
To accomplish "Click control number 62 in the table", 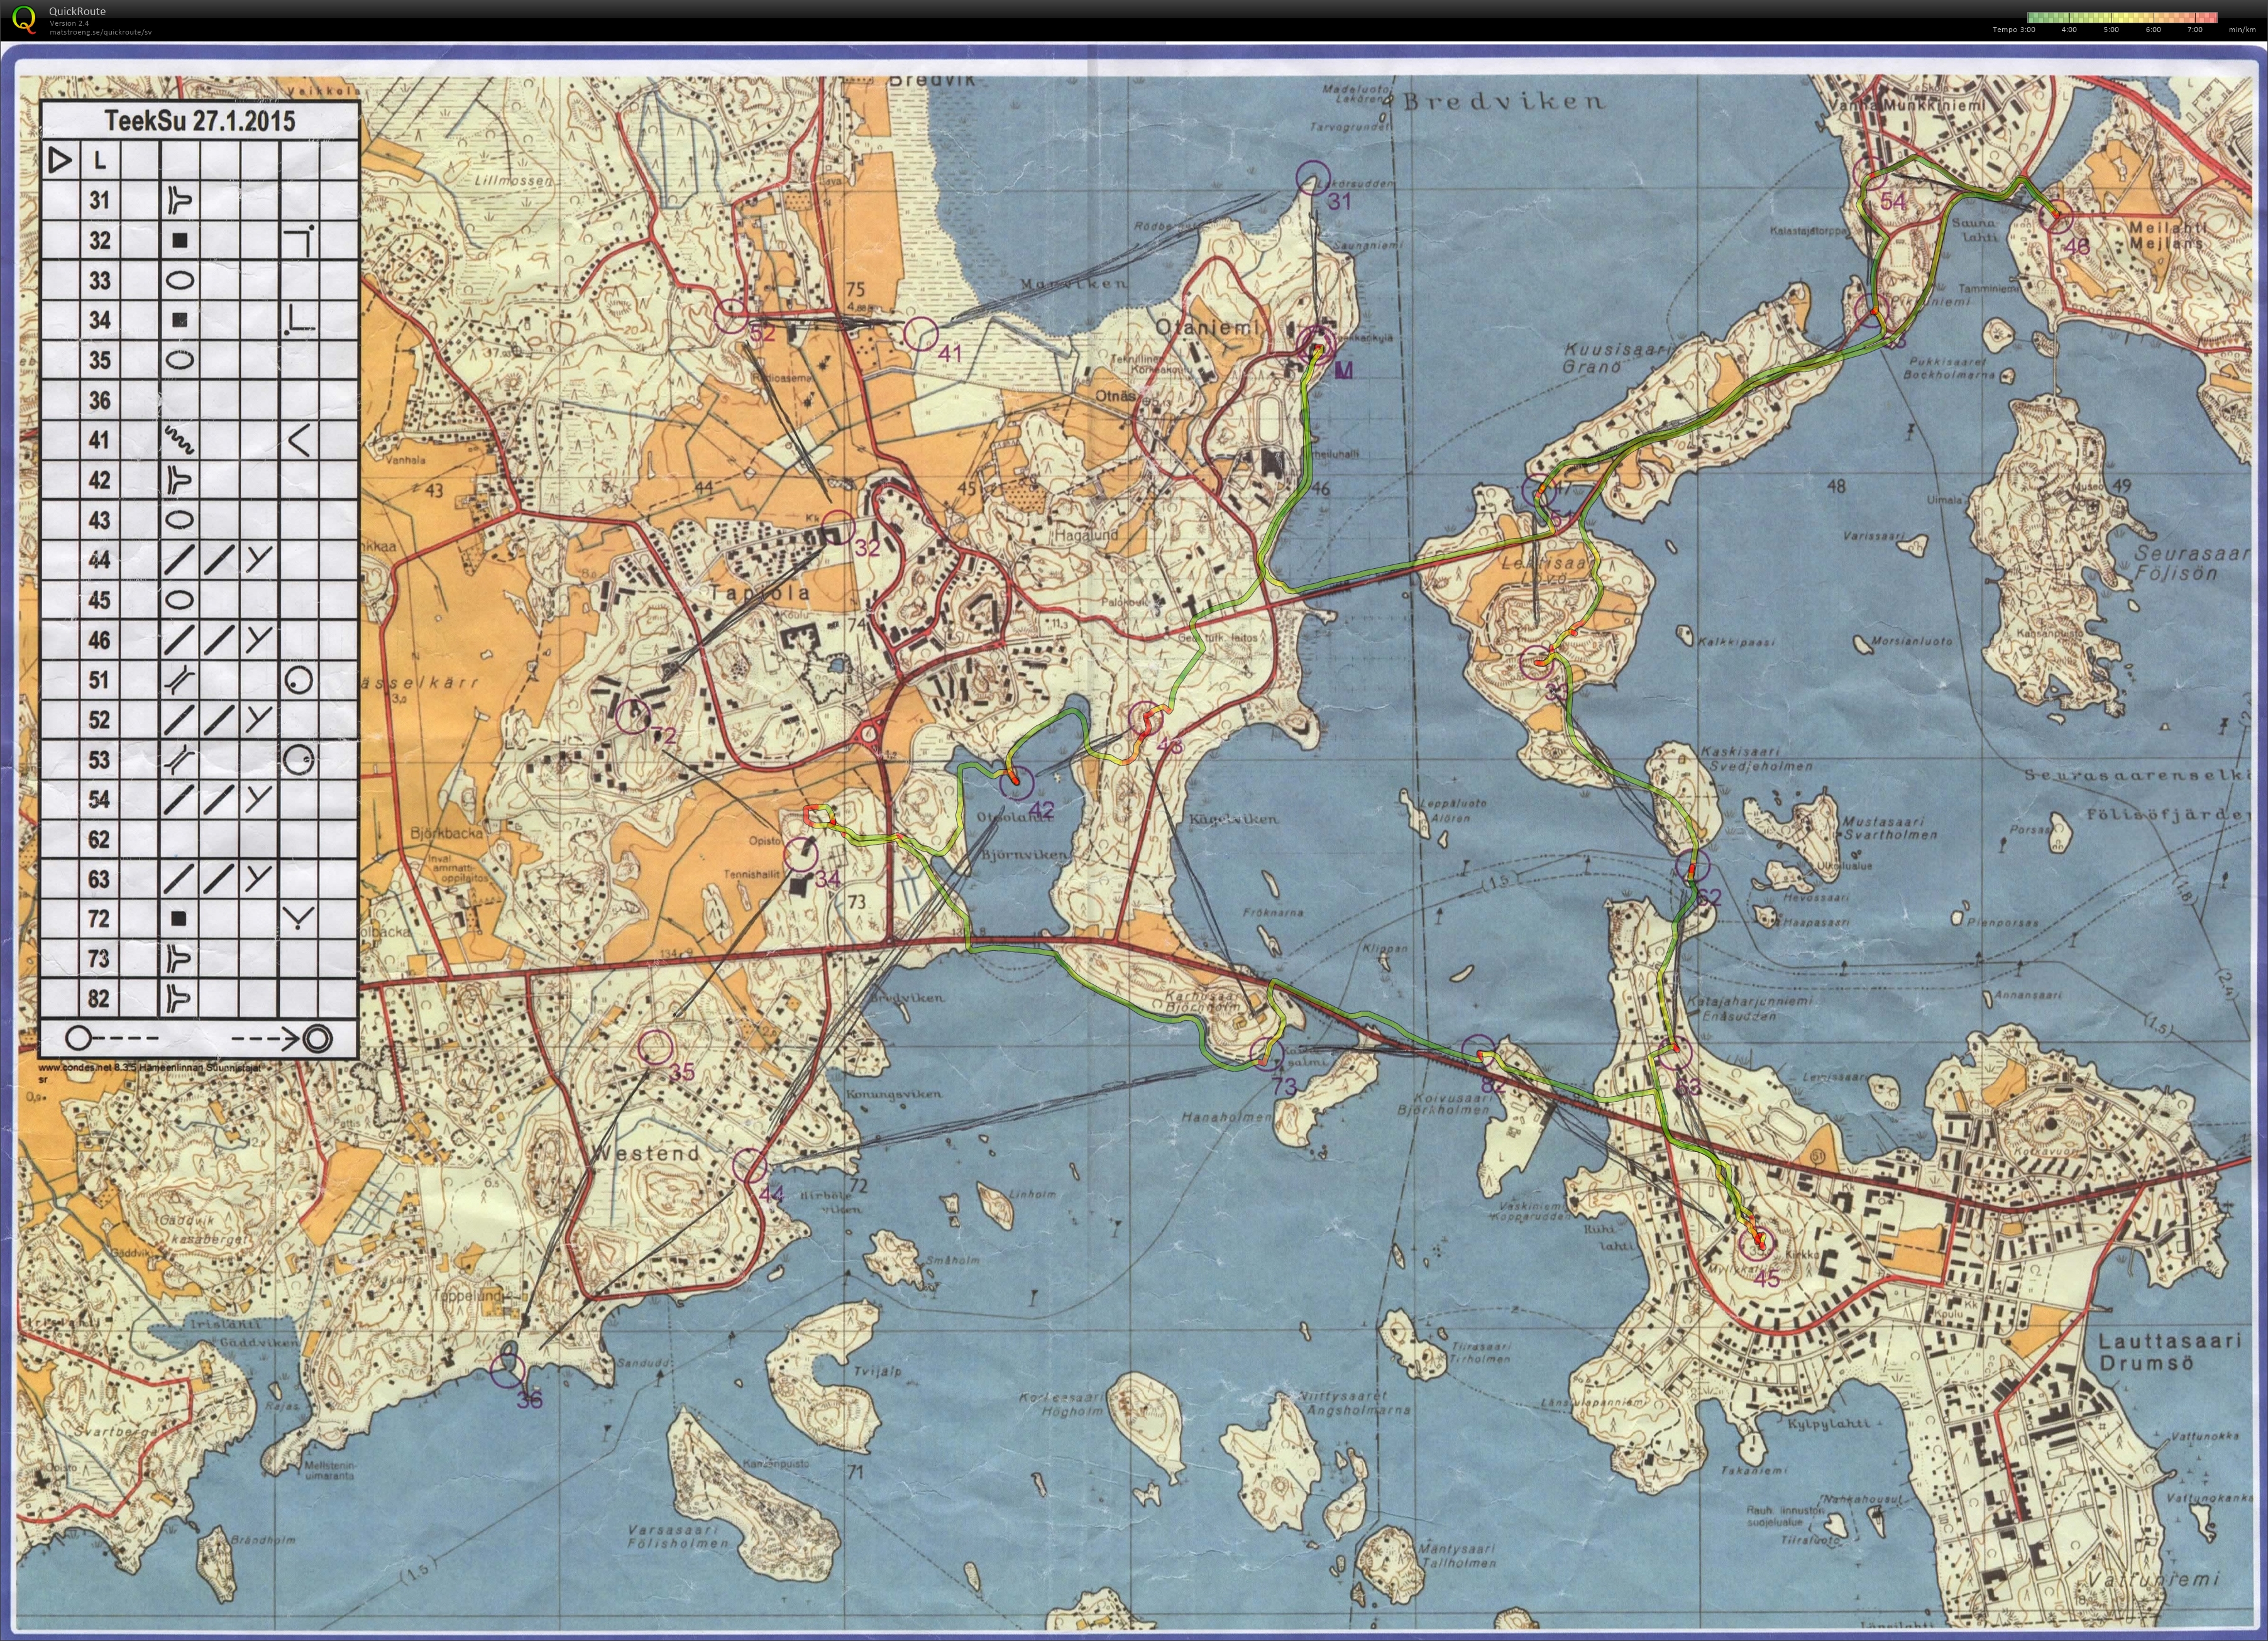I will (x=99, y=839).
